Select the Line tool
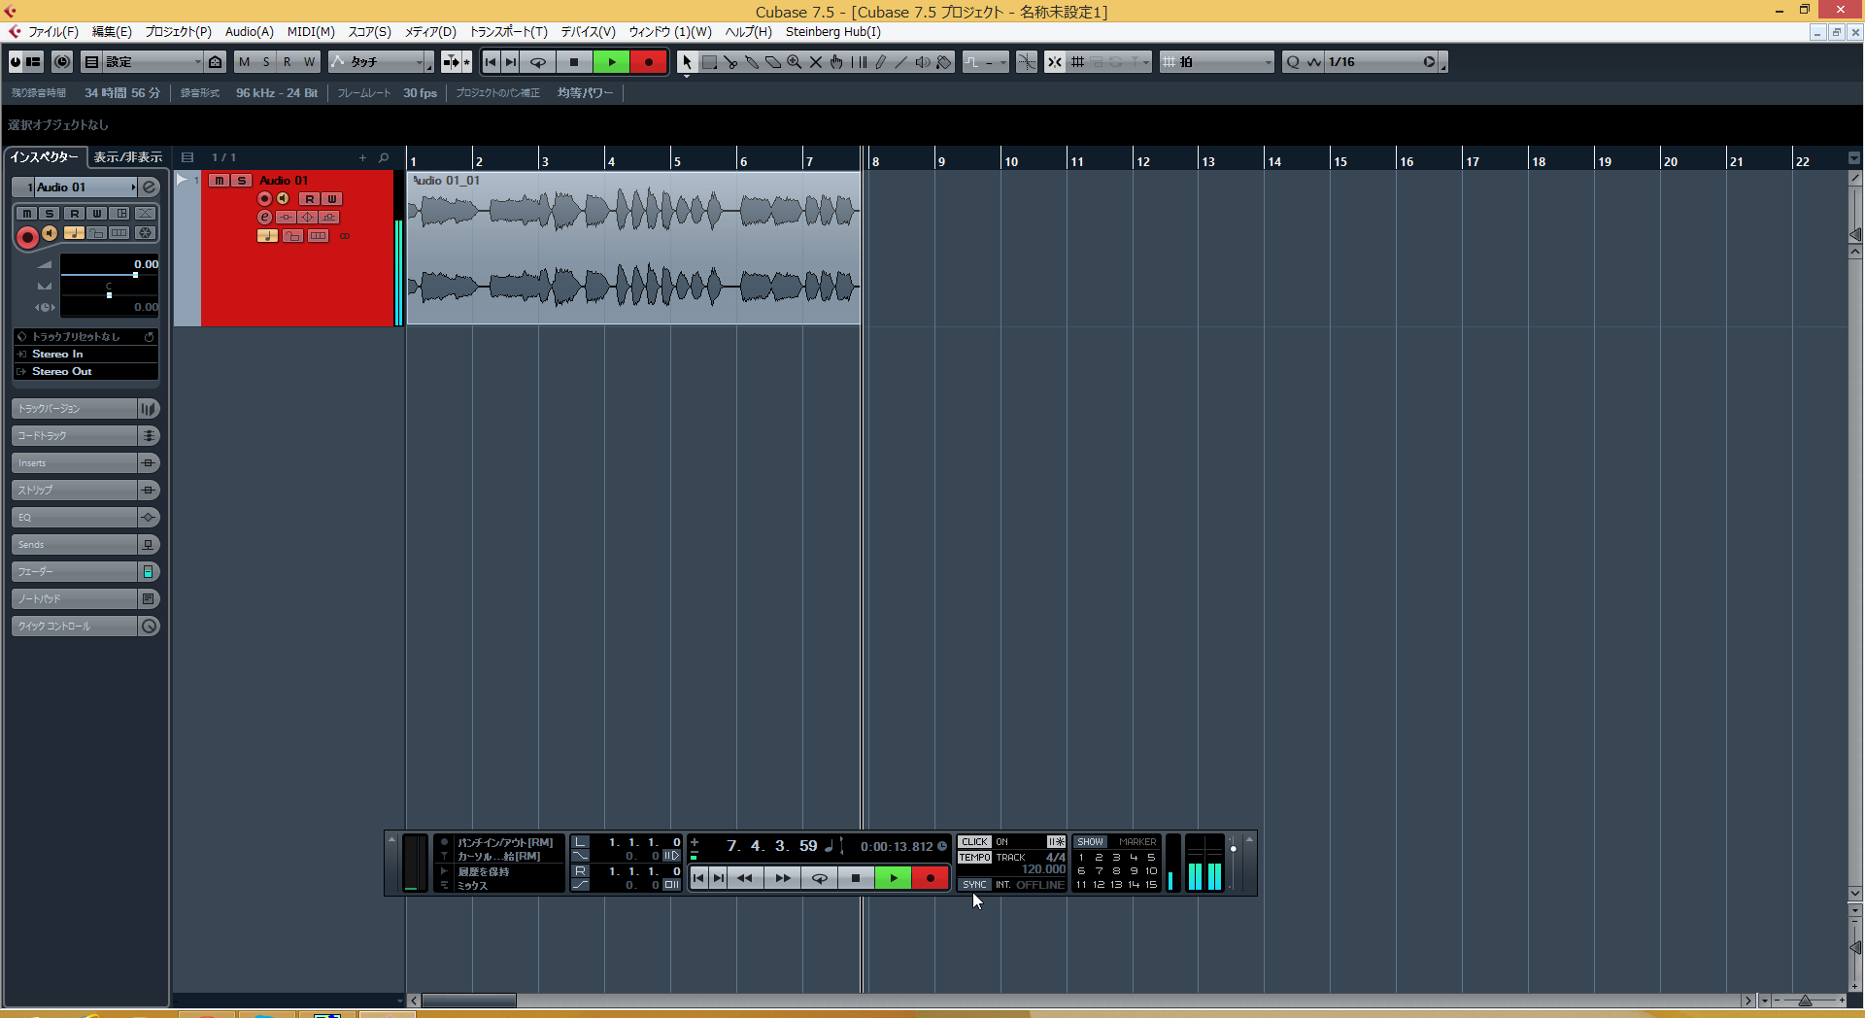 [x=901, y=62]
